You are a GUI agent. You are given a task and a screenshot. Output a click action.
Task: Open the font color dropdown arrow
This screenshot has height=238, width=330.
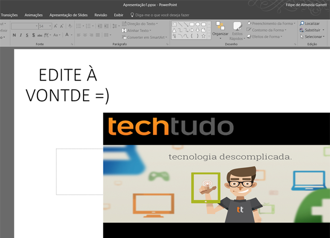point(71,35)
